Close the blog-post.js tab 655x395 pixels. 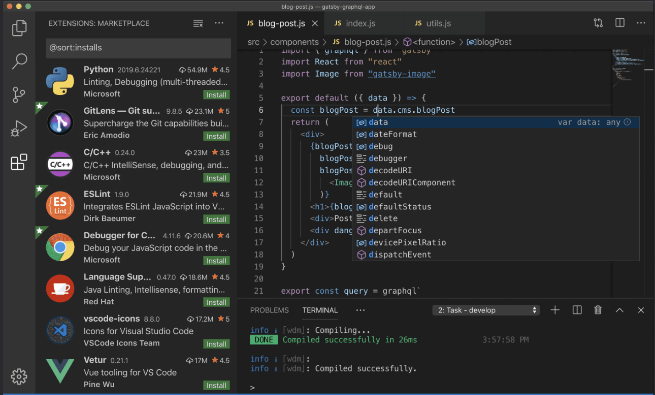[x=315, y=23]
